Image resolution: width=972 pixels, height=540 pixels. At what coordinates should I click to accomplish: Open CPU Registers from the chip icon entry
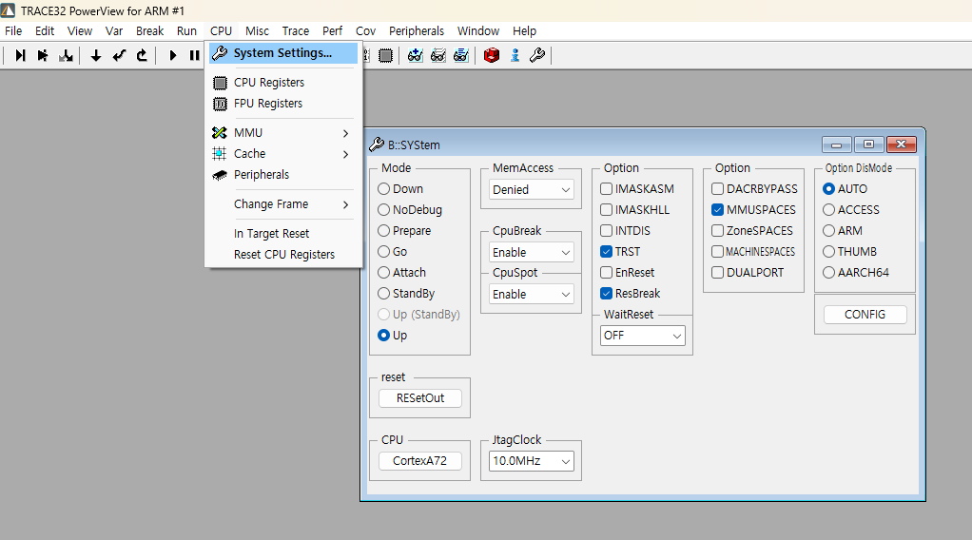point(268,83)
